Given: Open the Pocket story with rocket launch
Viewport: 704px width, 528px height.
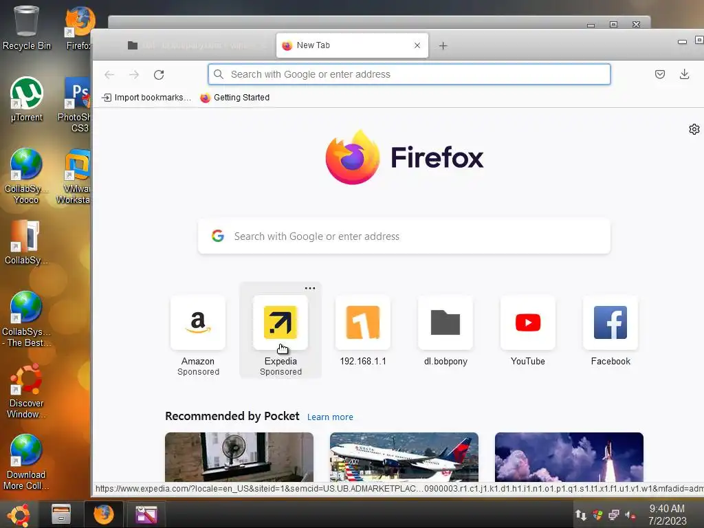Looking at the screenshot, I should (569, 457).
